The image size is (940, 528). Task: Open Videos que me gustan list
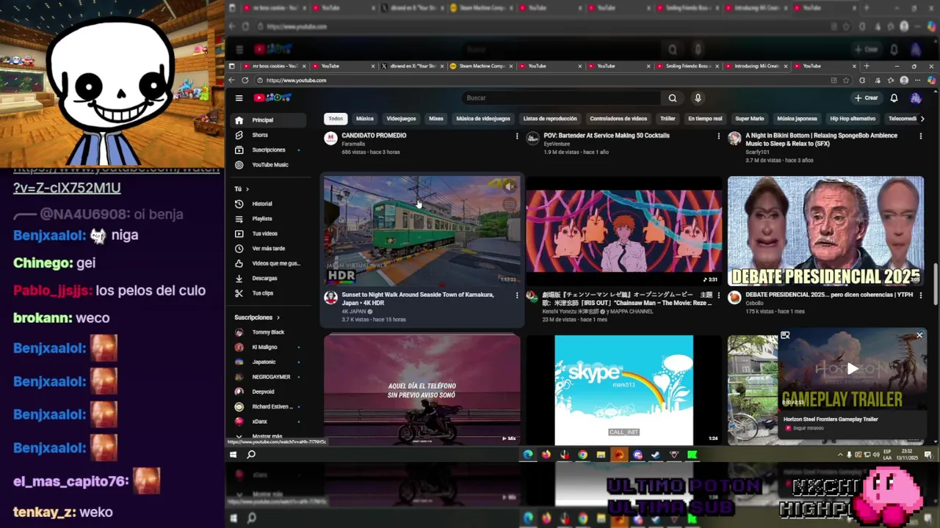point(267,263)
